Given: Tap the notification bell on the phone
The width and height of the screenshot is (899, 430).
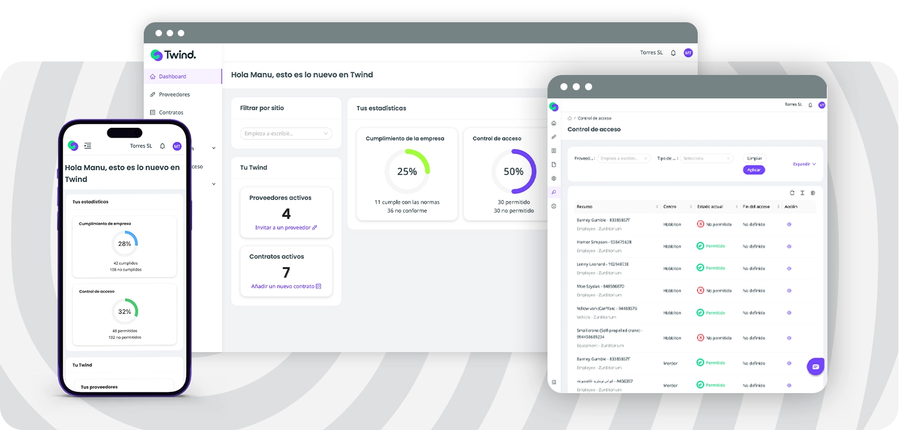Looking at the screenshot, I should pos(163,146).
